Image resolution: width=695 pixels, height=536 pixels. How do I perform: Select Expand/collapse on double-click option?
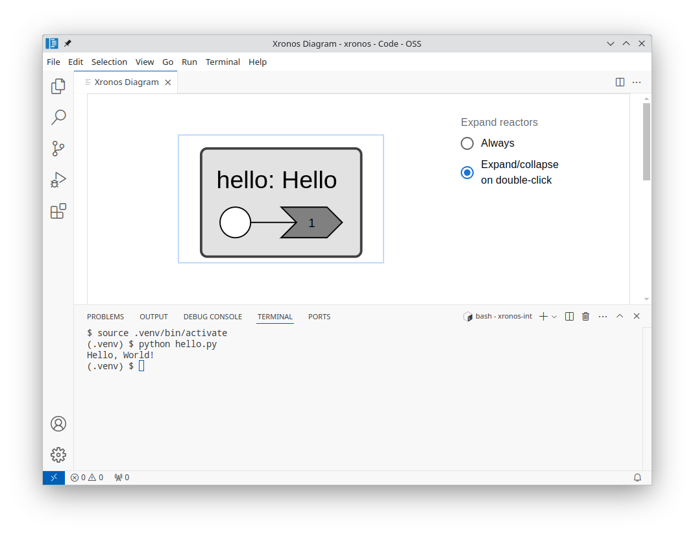click(467, 173)
